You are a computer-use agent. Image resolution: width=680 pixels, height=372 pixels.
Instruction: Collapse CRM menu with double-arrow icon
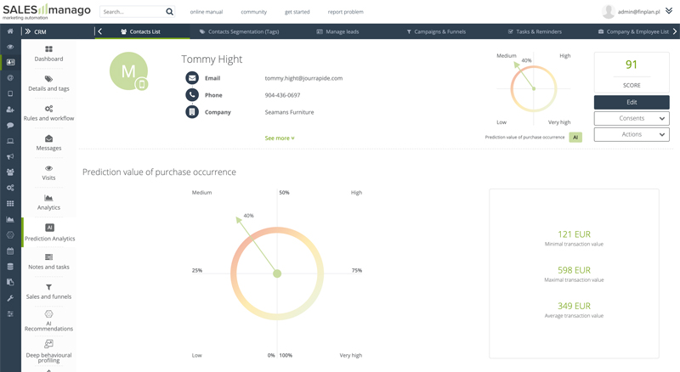pyautogui.click(x=28, y=31)
